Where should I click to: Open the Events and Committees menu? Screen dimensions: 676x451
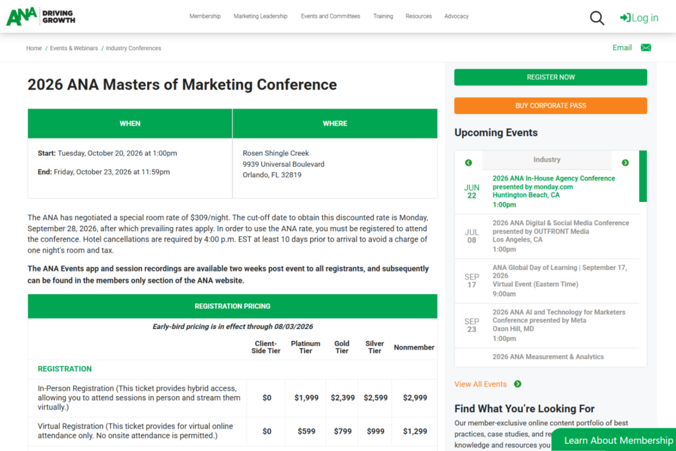click(x=330, y=17)
